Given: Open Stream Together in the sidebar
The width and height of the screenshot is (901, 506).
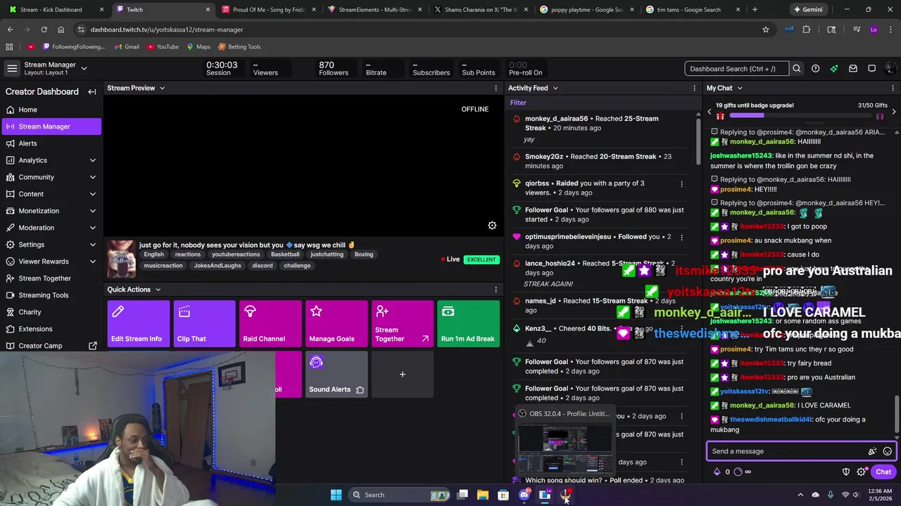Looking at the screenshot, I should (x=50, y=278).
